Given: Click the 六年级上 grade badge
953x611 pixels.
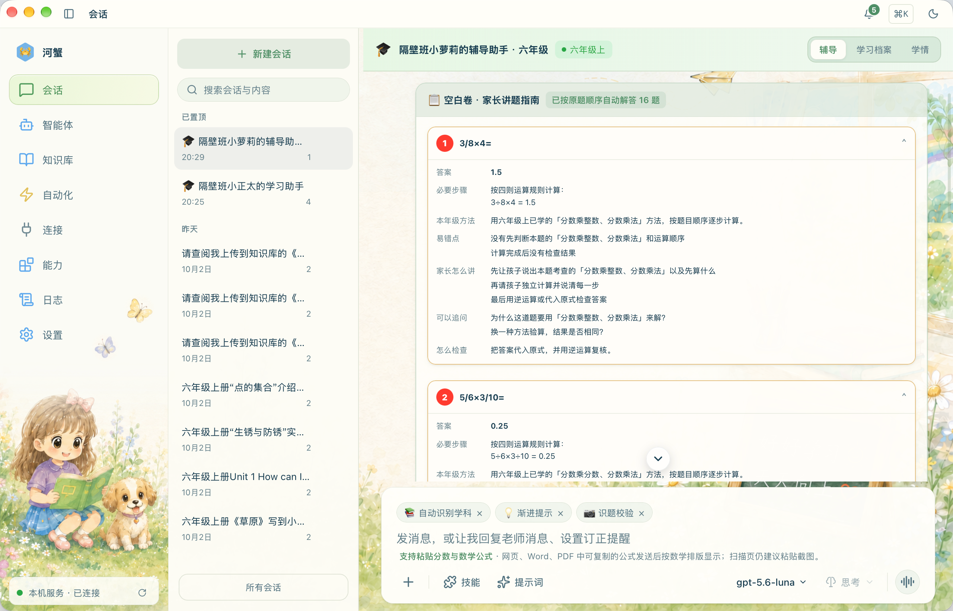Looking at the screenshot, I should [583, 49].
